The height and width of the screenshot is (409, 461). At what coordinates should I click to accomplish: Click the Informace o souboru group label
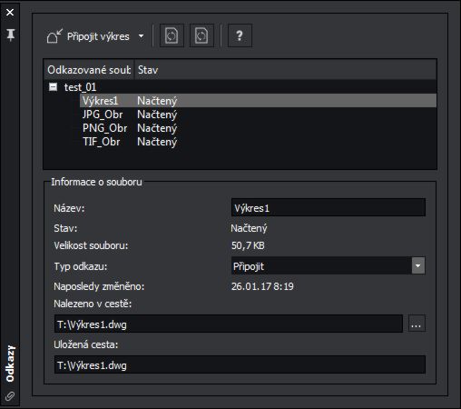point(96,182)
